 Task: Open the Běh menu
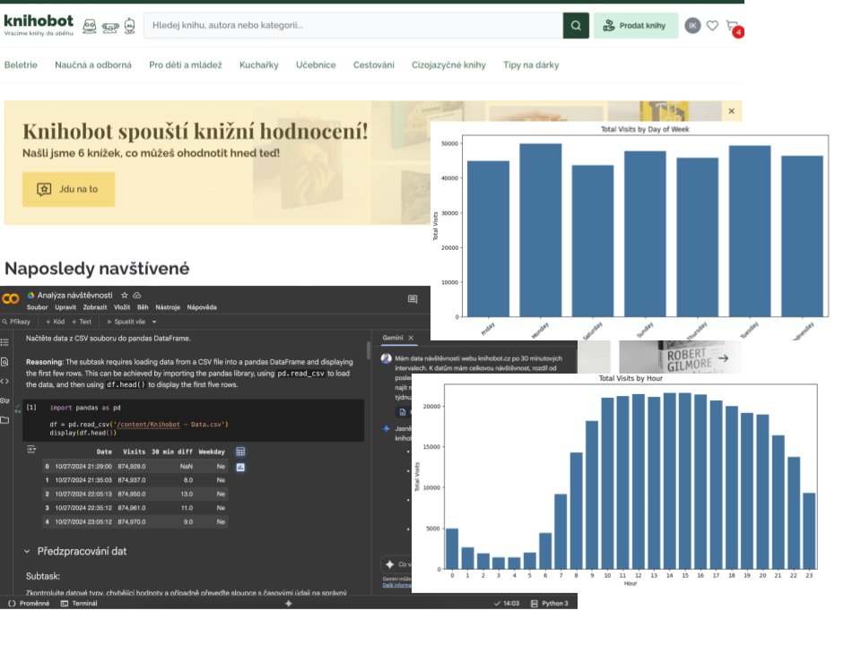click(143, 307)
